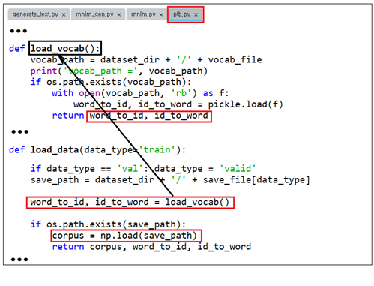Click the 'word_to_id, id_to_word = load_vocab()' line
Image resolution: width=374 pixels, height=286 pixels.
point(130,202)
